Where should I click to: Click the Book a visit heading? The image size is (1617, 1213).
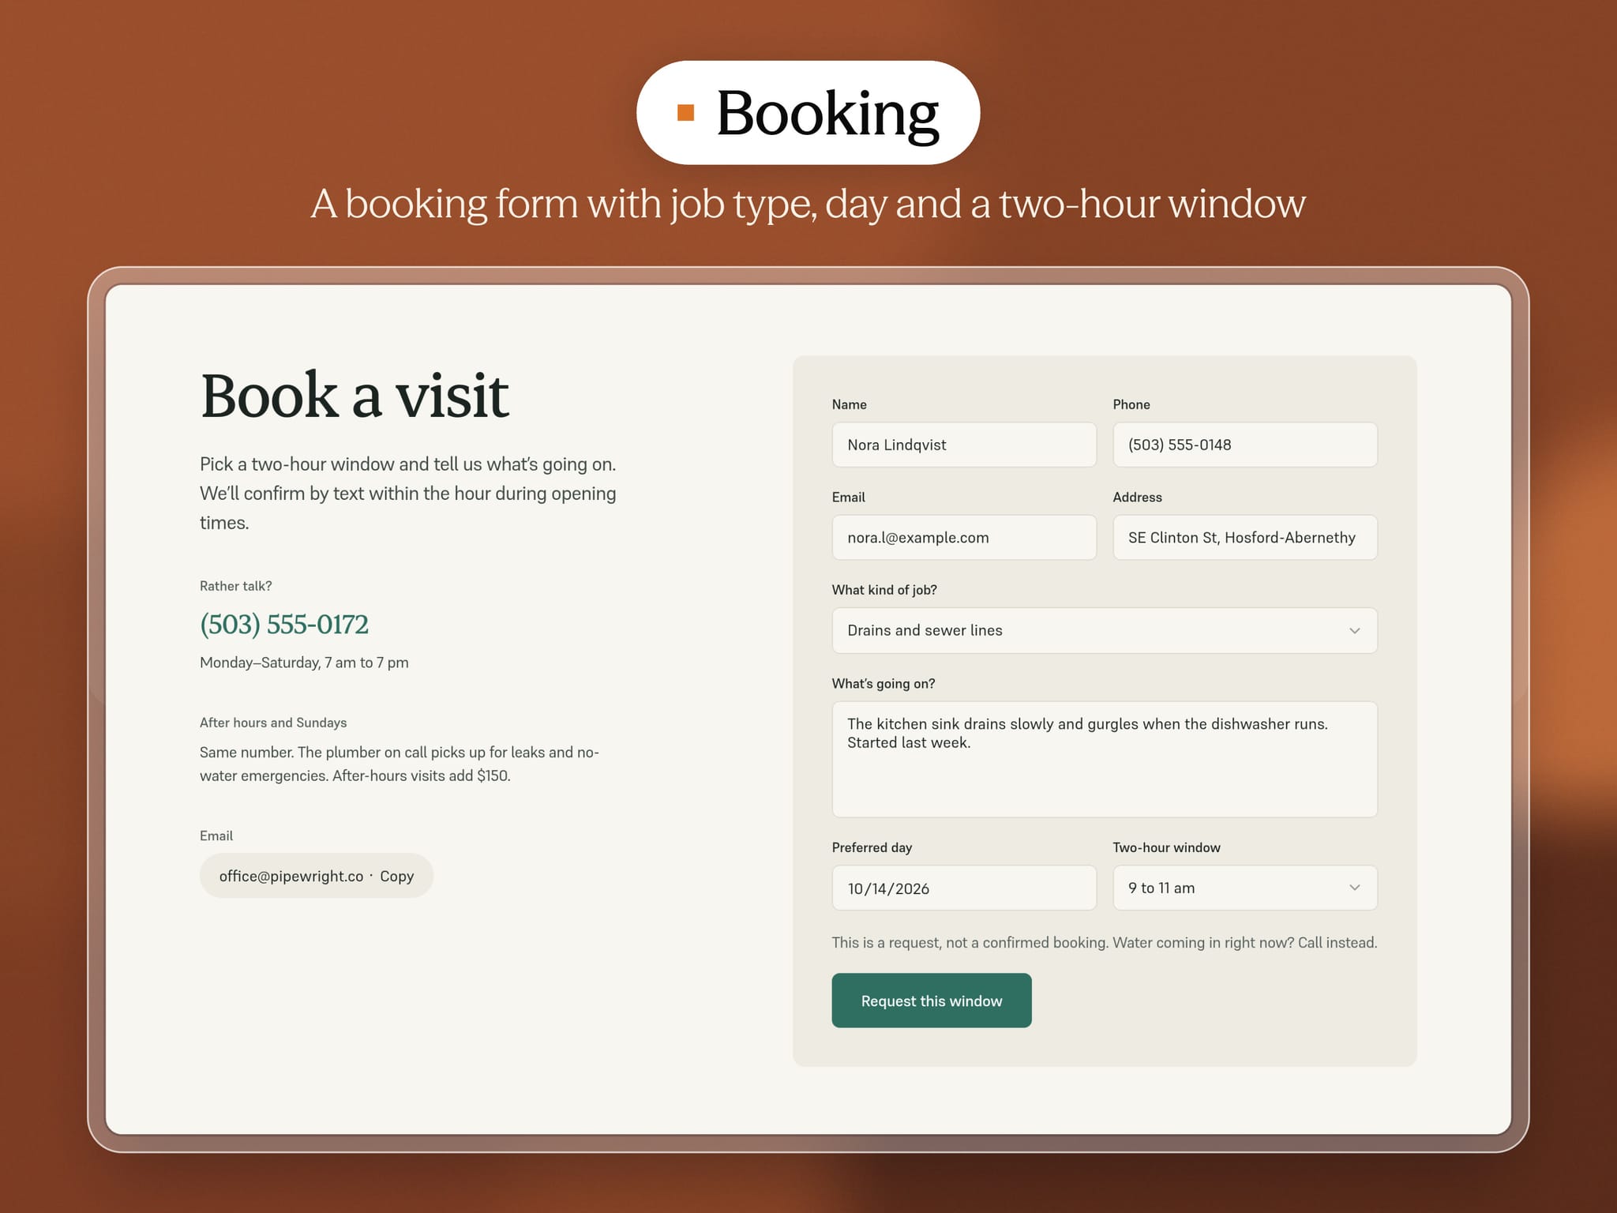[x=355, y=395]
